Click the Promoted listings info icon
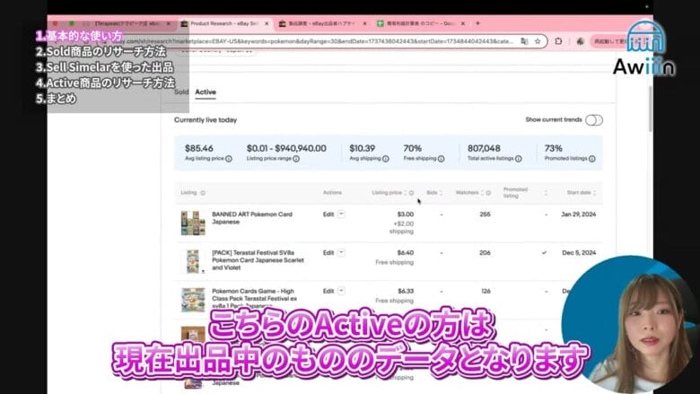This screenshot has width=700, height=394. pos(591,159)
